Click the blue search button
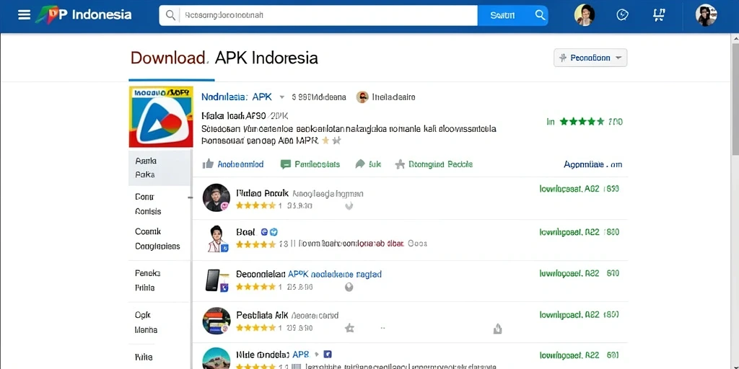The width and height of the screenshot is (739, 369). (513, 16)
